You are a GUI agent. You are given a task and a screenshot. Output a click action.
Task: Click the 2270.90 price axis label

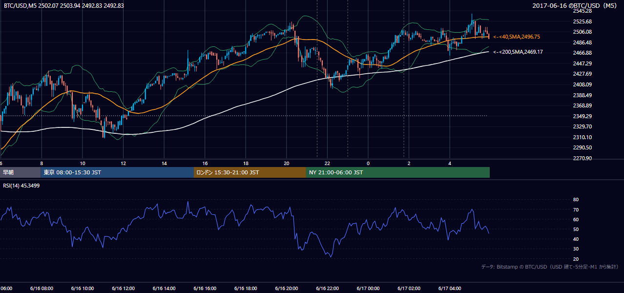(582, 158)
